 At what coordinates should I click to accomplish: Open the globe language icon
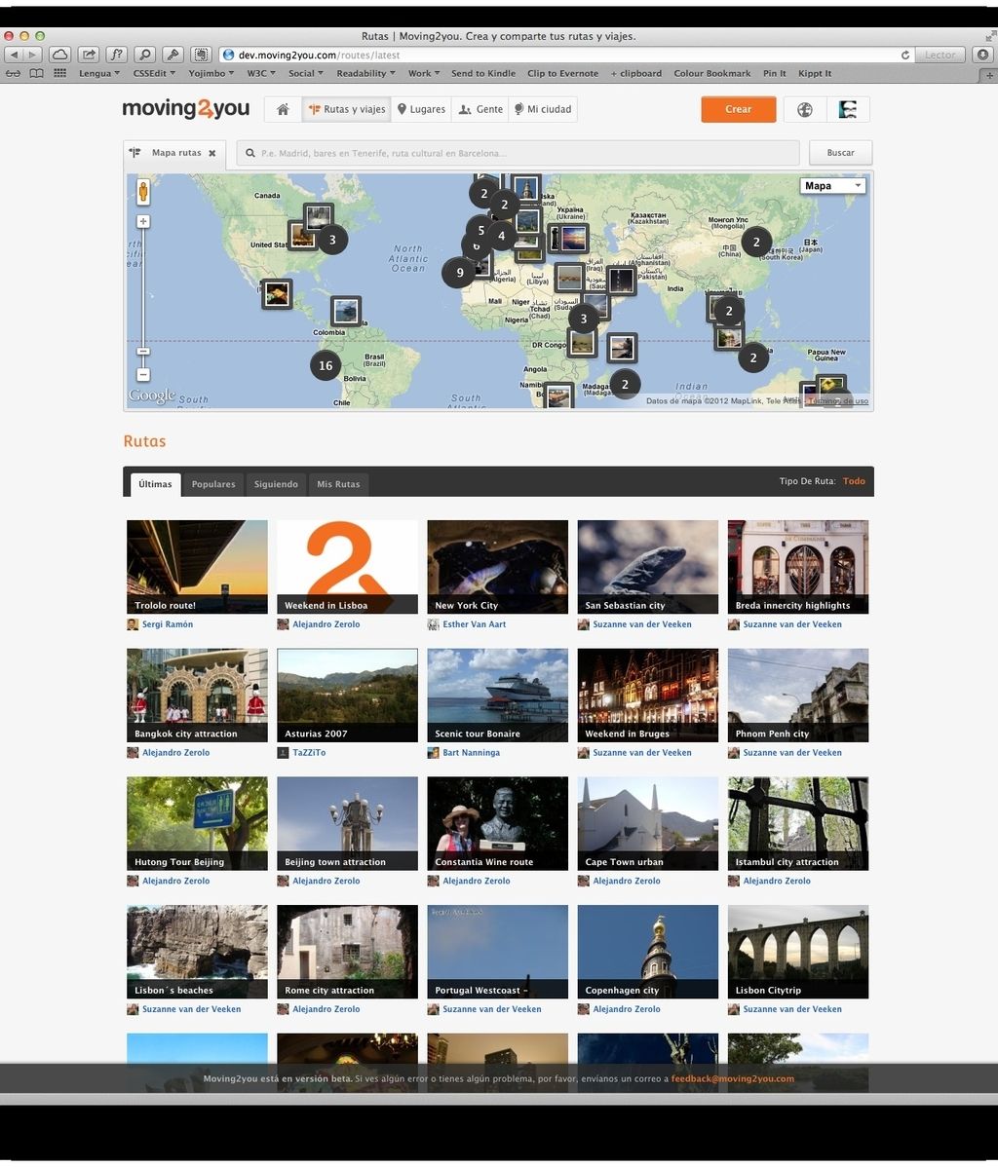(x=804, y=109)
